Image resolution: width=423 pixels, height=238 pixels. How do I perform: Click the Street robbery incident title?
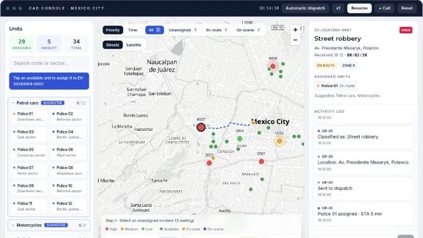(x=337, y=39)
